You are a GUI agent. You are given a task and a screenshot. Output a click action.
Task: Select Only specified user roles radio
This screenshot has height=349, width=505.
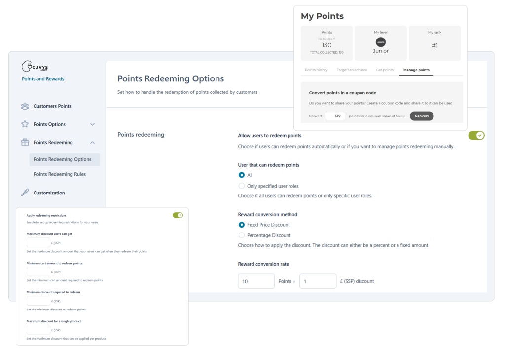click(x=242, y=186)
